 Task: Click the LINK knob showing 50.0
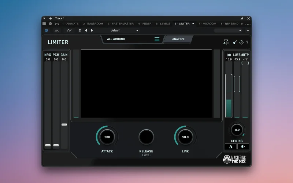(185, 137)
